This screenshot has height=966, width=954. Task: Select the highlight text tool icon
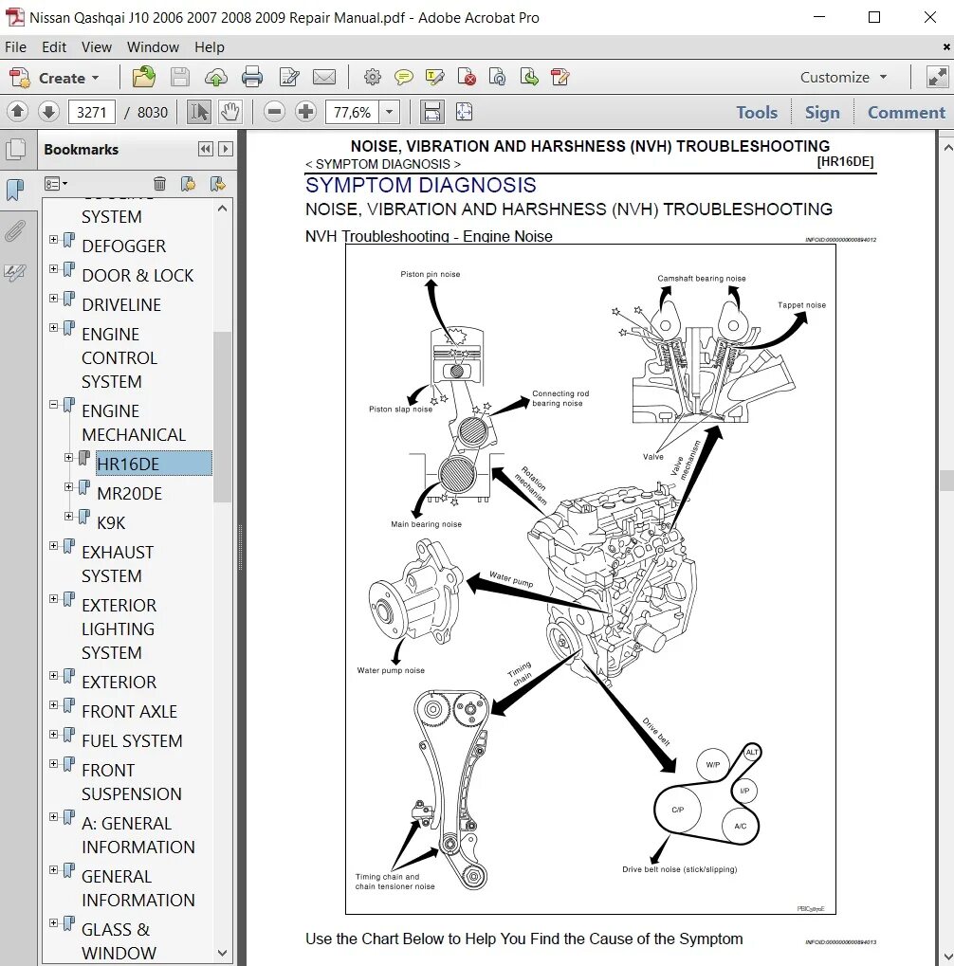click(434, 77)
